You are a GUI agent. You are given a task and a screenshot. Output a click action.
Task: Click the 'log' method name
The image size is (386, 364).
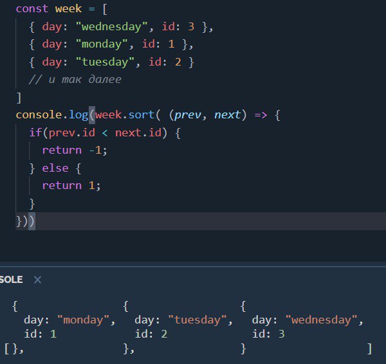coord(78,115)
